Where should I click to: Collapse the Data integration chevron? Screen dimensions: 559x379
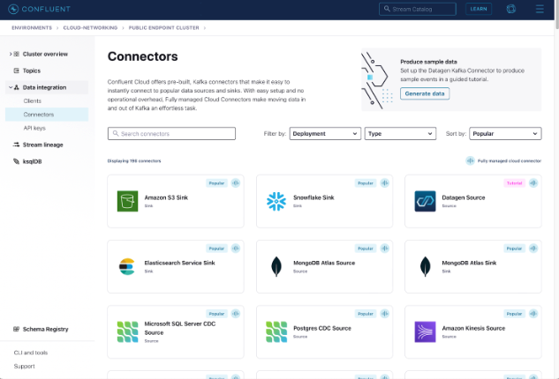pos(11,87)
